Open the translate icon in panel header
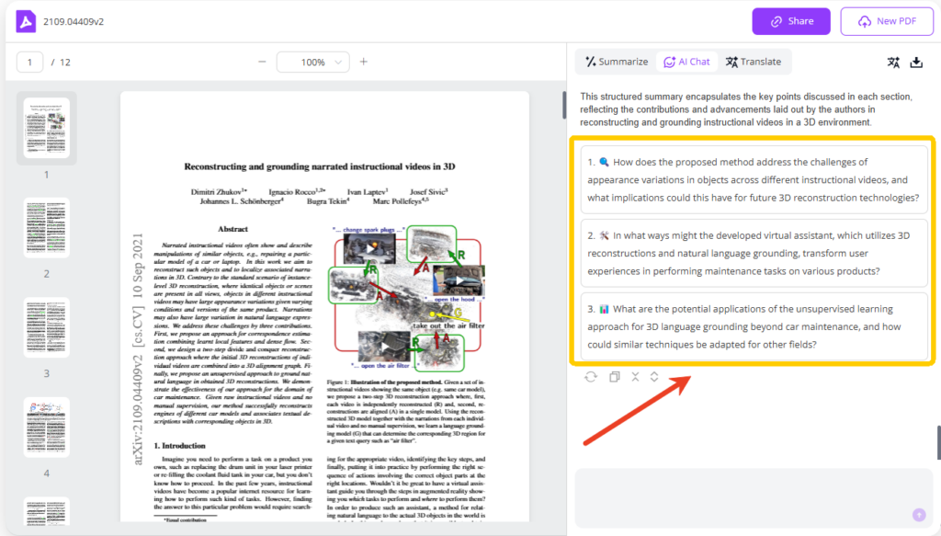 tap(893, 62)
